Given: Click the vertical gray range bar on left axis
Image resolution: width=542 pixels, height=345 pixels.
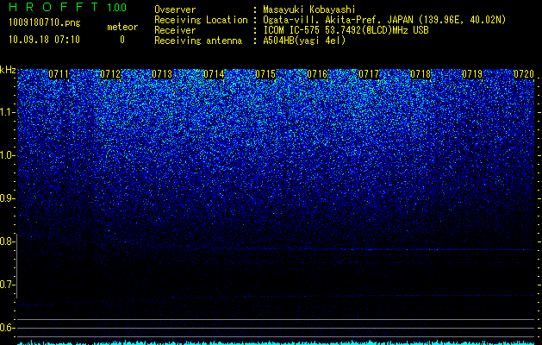Looking at the screenshot, I should click(x=17, y=267).
